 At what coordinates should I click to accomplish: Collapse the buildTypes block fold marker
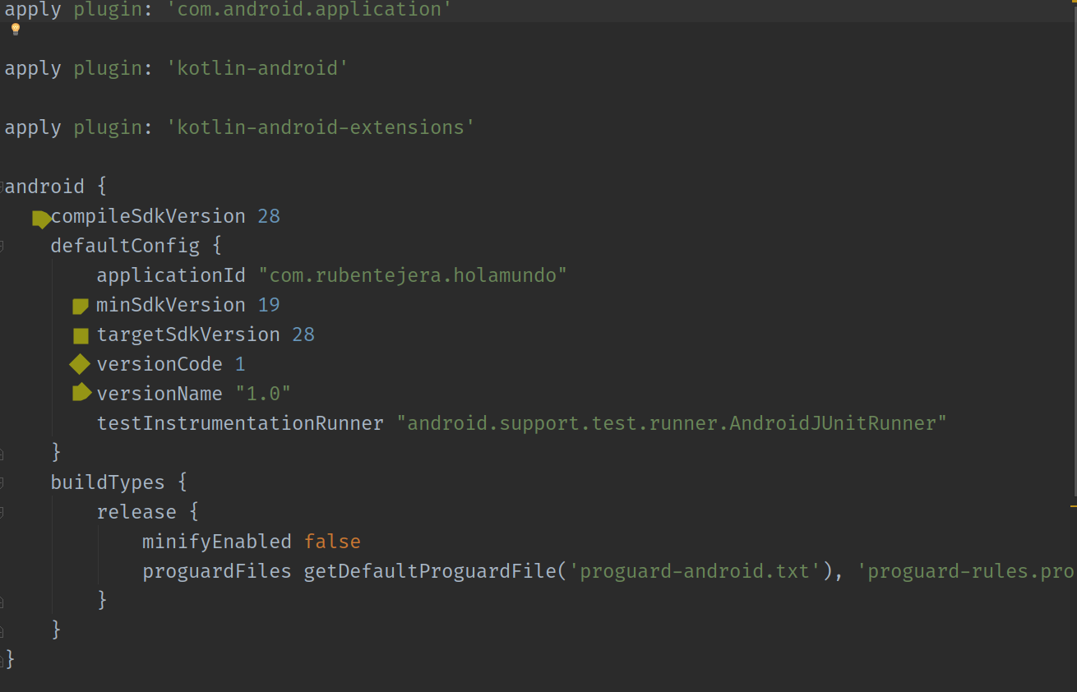click(x=2, y=482)
